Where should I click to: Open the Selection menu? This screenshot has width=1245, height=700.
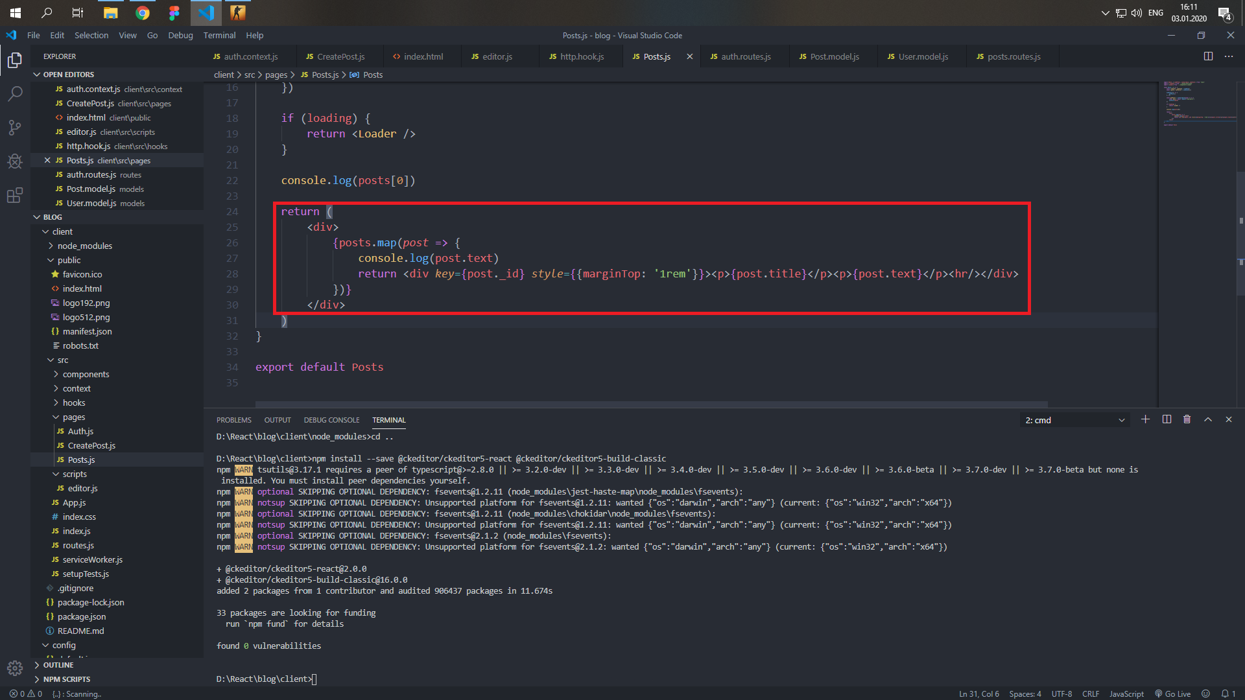(91, 35)
